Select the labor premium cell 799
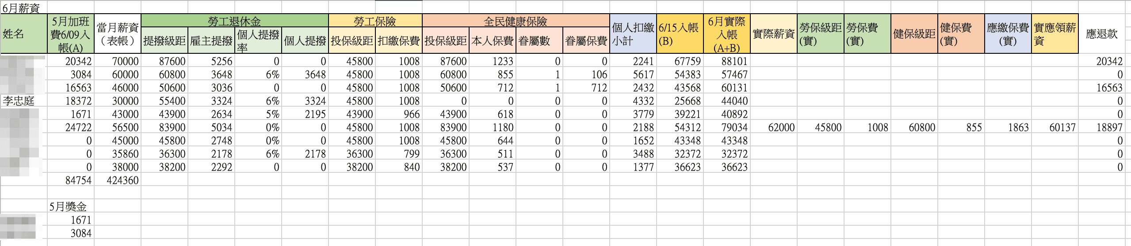 399,154
